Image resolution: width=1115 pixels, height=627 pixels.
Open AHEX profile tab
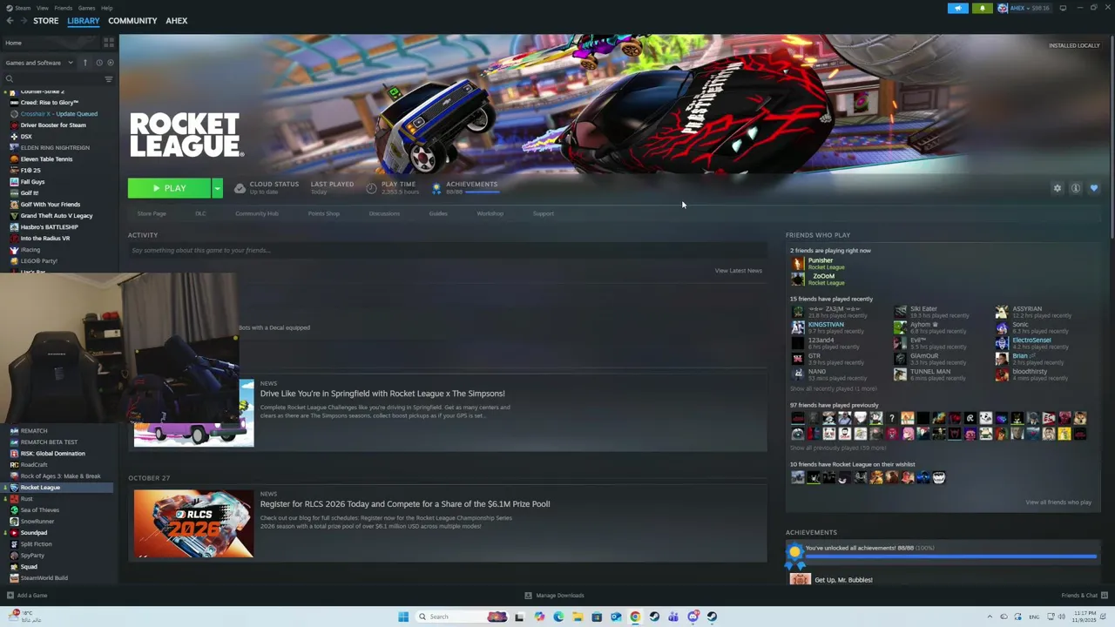(x=177, y=21)
